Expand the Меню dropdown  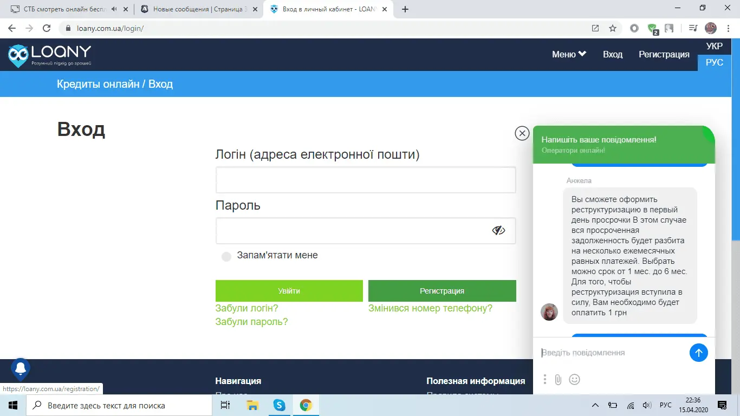coord(569,54)
